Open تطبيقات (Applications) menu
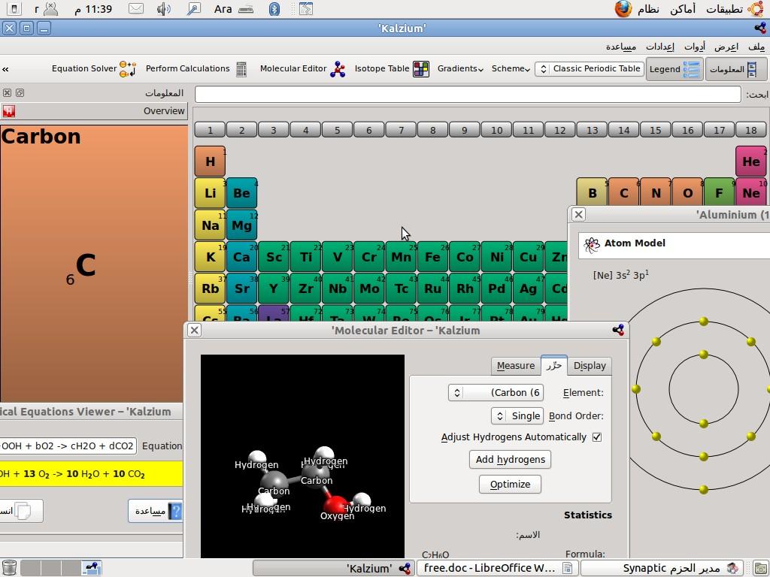 724,9
